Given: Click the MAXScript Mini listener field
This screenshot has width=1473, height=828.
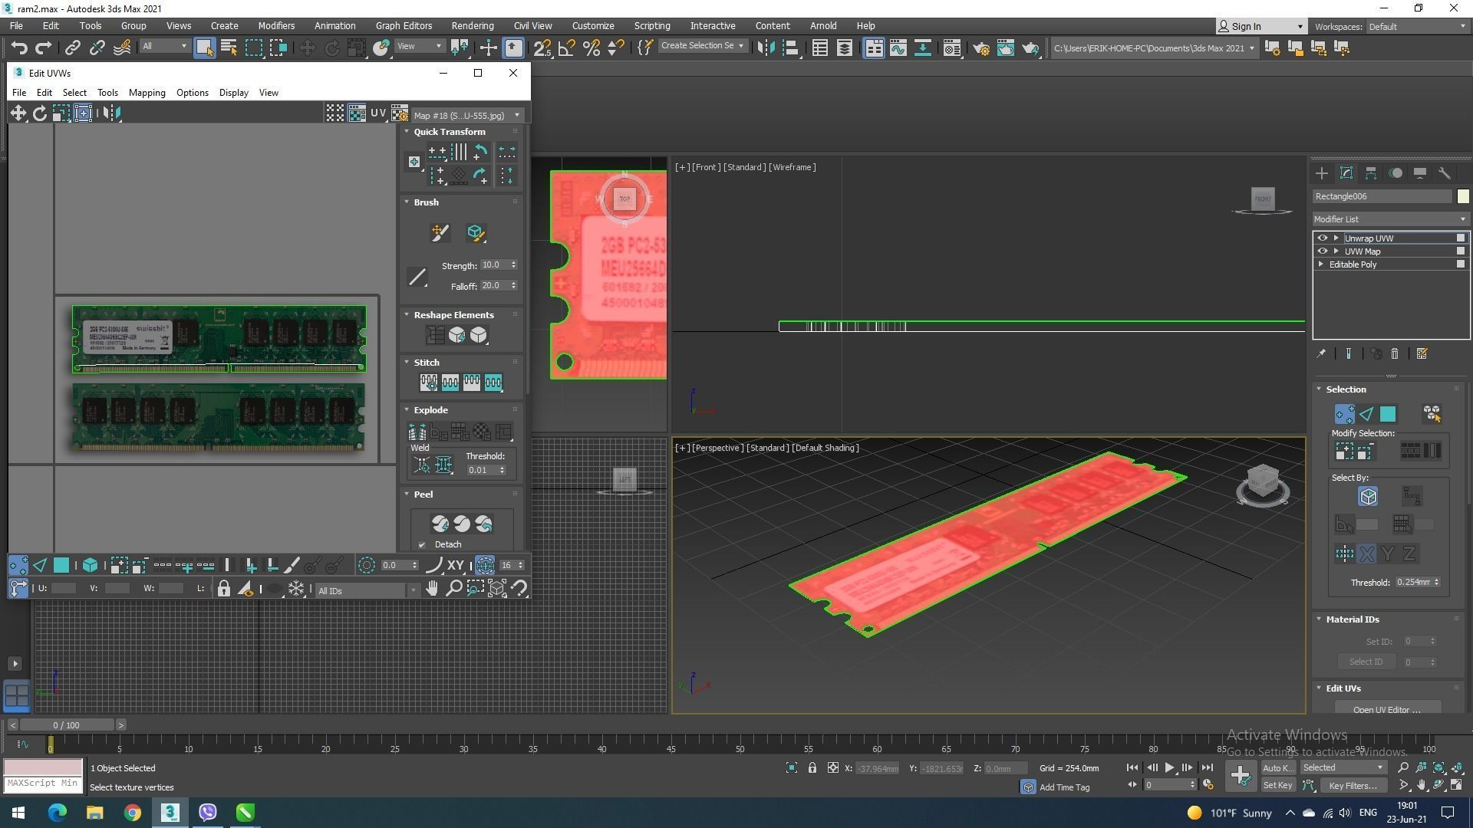Looking at the screenshot, I should 43,784.
